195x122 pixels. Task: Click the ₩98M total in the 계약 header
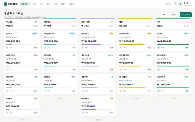(x=160, y=26)
